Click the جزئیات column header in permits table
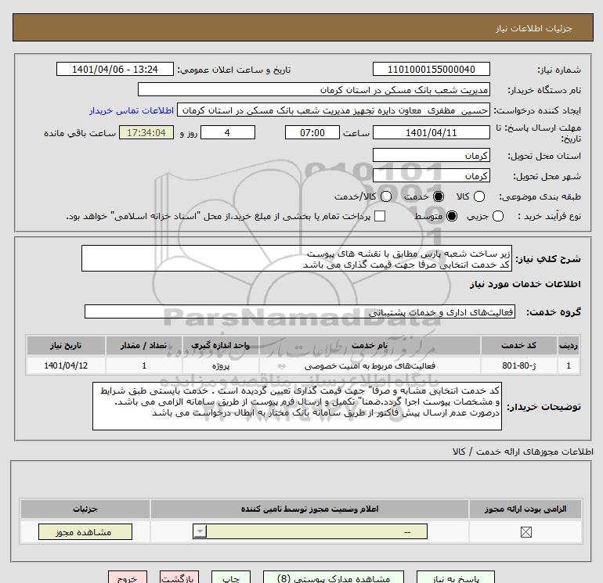Screen dimensions: 603x583 point(85,509)
